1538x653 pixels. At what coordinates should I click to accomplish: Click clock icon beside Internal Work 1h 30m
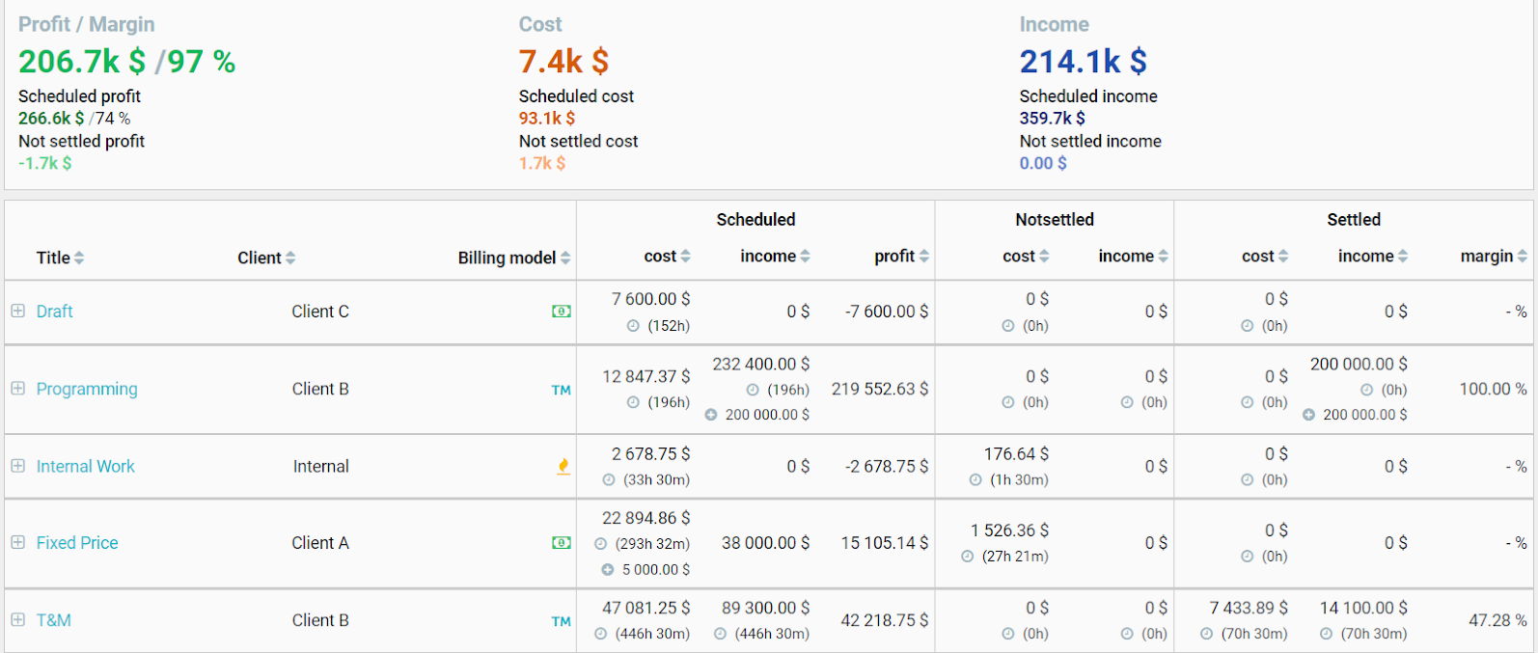coord(975,479)
